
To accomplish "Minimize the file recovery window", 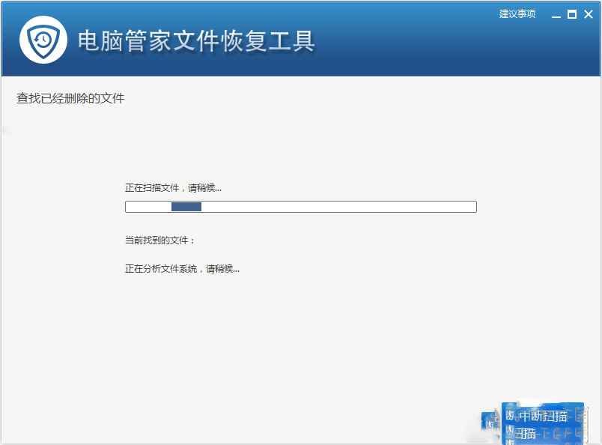I will click(556, 13).
